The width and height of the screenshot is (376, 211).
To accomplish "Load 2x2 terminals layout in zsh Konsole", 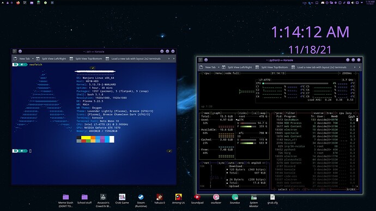I will click(x=133, y=59).
